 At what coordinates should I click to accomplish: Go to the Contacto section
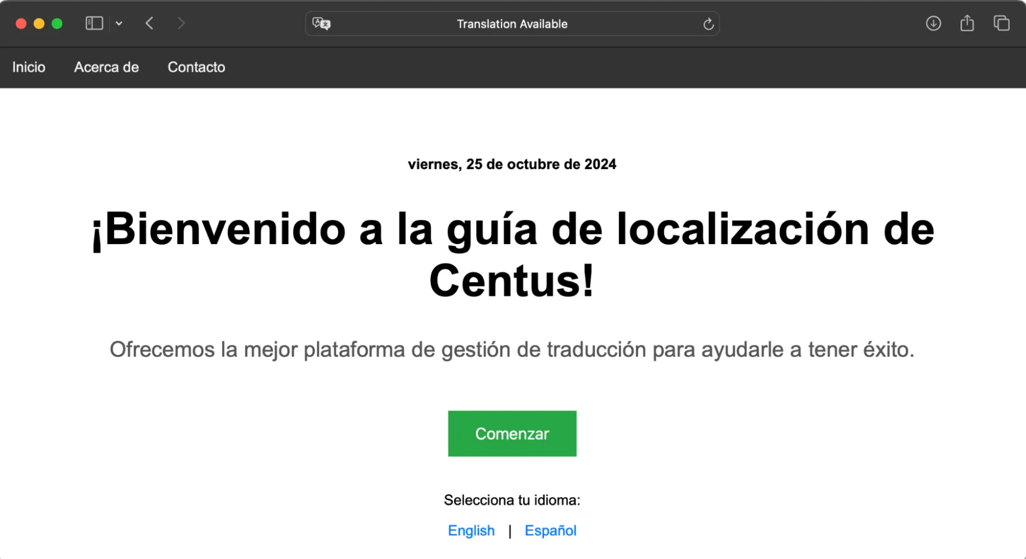[196, 67]
